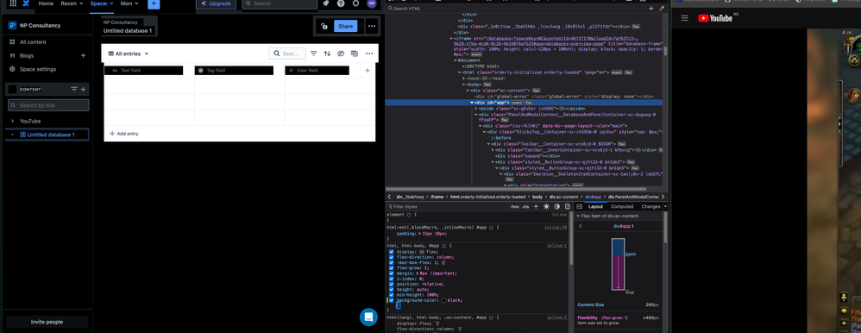Toggle the :hov pseudo-class button
This screenshot has height=333, width=861.
pyautogui.click(x=514, y=206)
